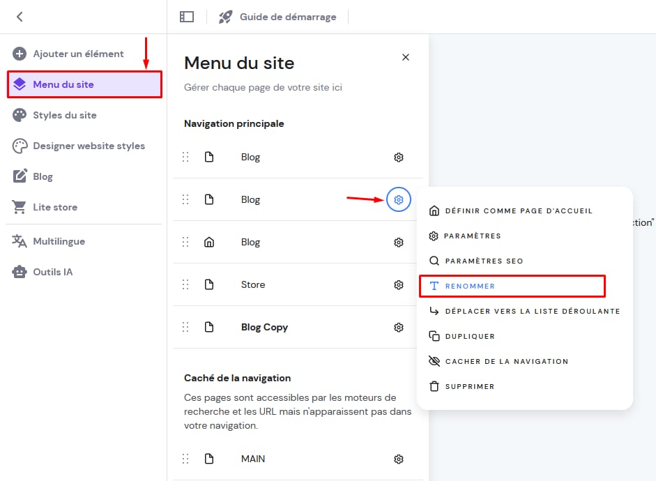Grab drag handle beside Store page

click(x=185, y=284)
